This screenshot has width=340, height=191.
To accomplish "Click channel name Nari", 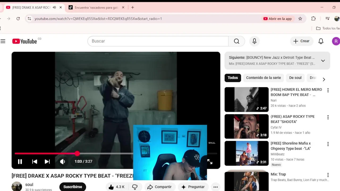I will tap(274, 101).
